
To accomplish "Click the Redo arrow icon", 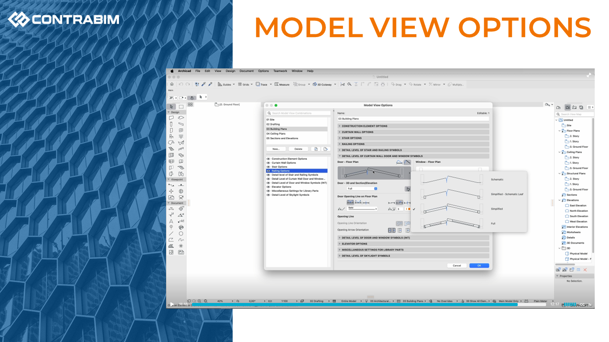I will 188,84.
